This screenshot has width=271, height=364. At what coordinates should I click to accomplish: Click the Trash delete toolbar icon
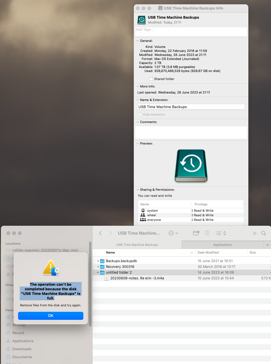(x=207, y=233)
